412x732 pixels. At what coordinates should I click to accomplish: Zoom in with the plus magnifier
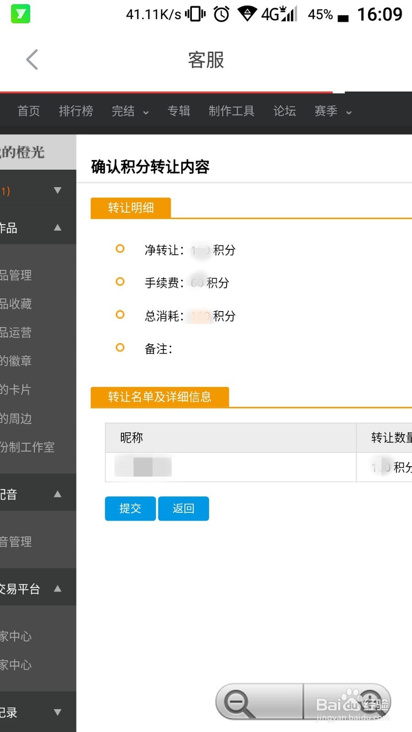click(x=347, y=701)
